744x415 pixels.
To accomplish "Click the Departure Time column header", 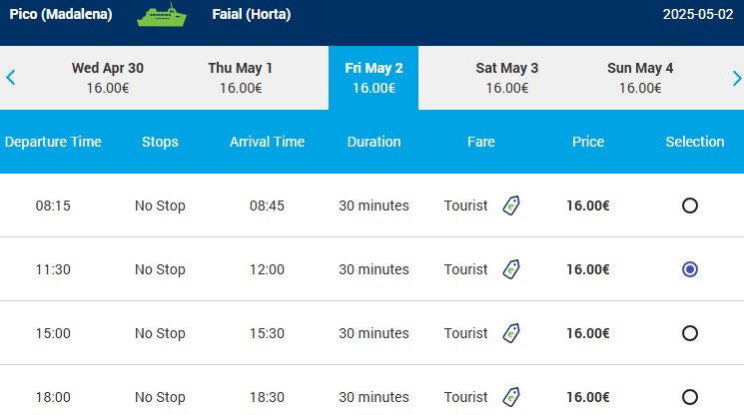I will click(x=53, y=142).
